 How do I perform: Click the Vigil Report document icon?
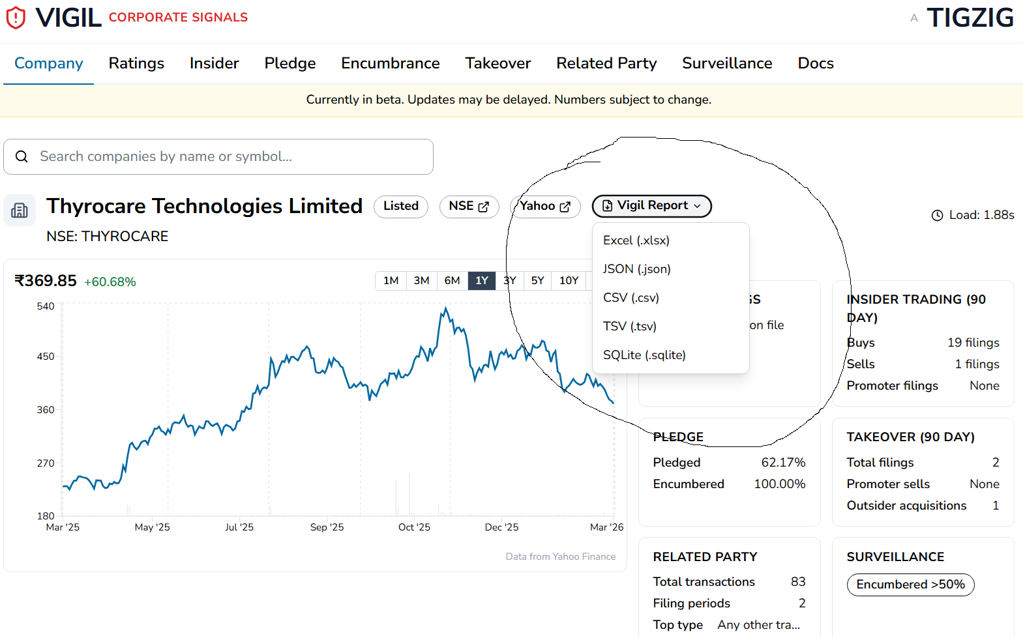click(607, 206)
